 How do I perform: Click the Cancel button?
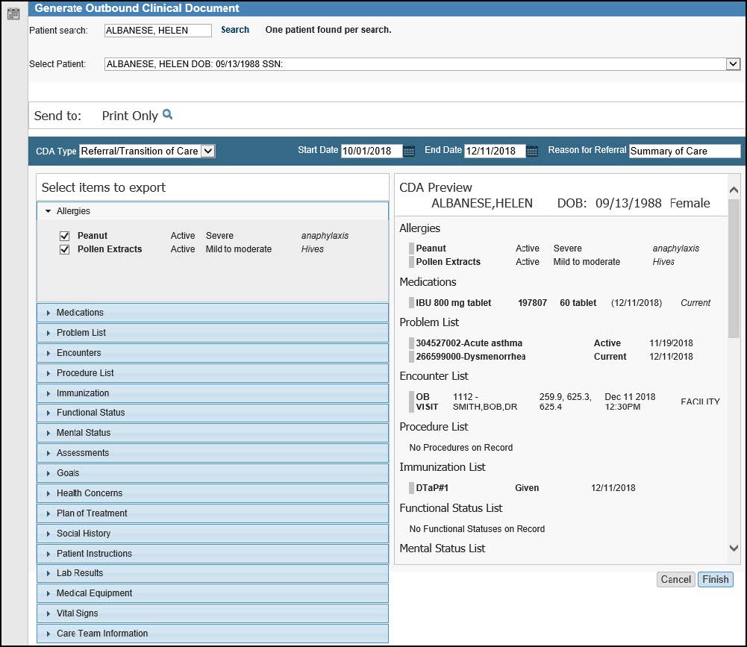click(675, 579)
